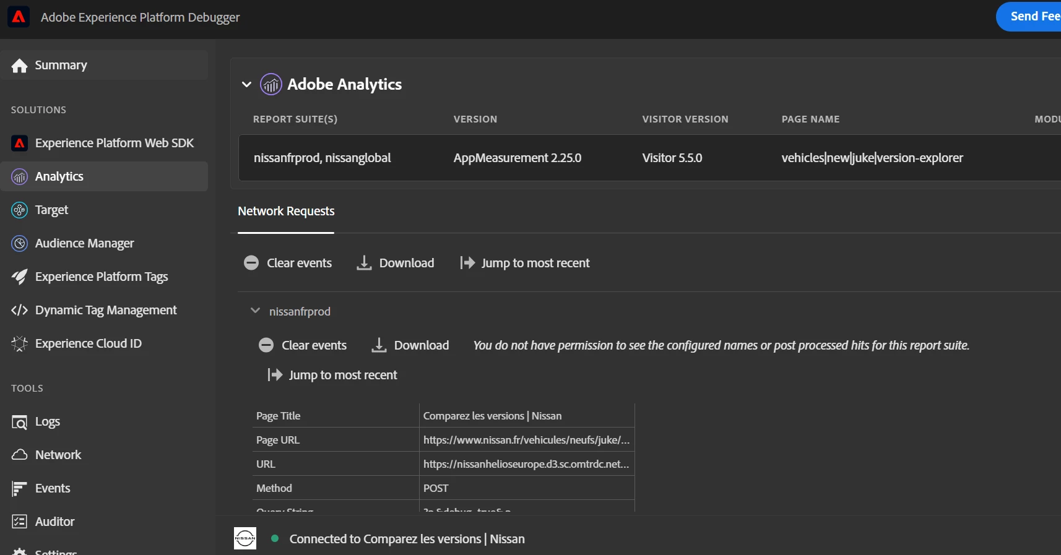Click the 'Connected to Comparez les versions | Nissan' status
Image resolution: width=1061 pixels, height=555 pixels.
point(407,539)
